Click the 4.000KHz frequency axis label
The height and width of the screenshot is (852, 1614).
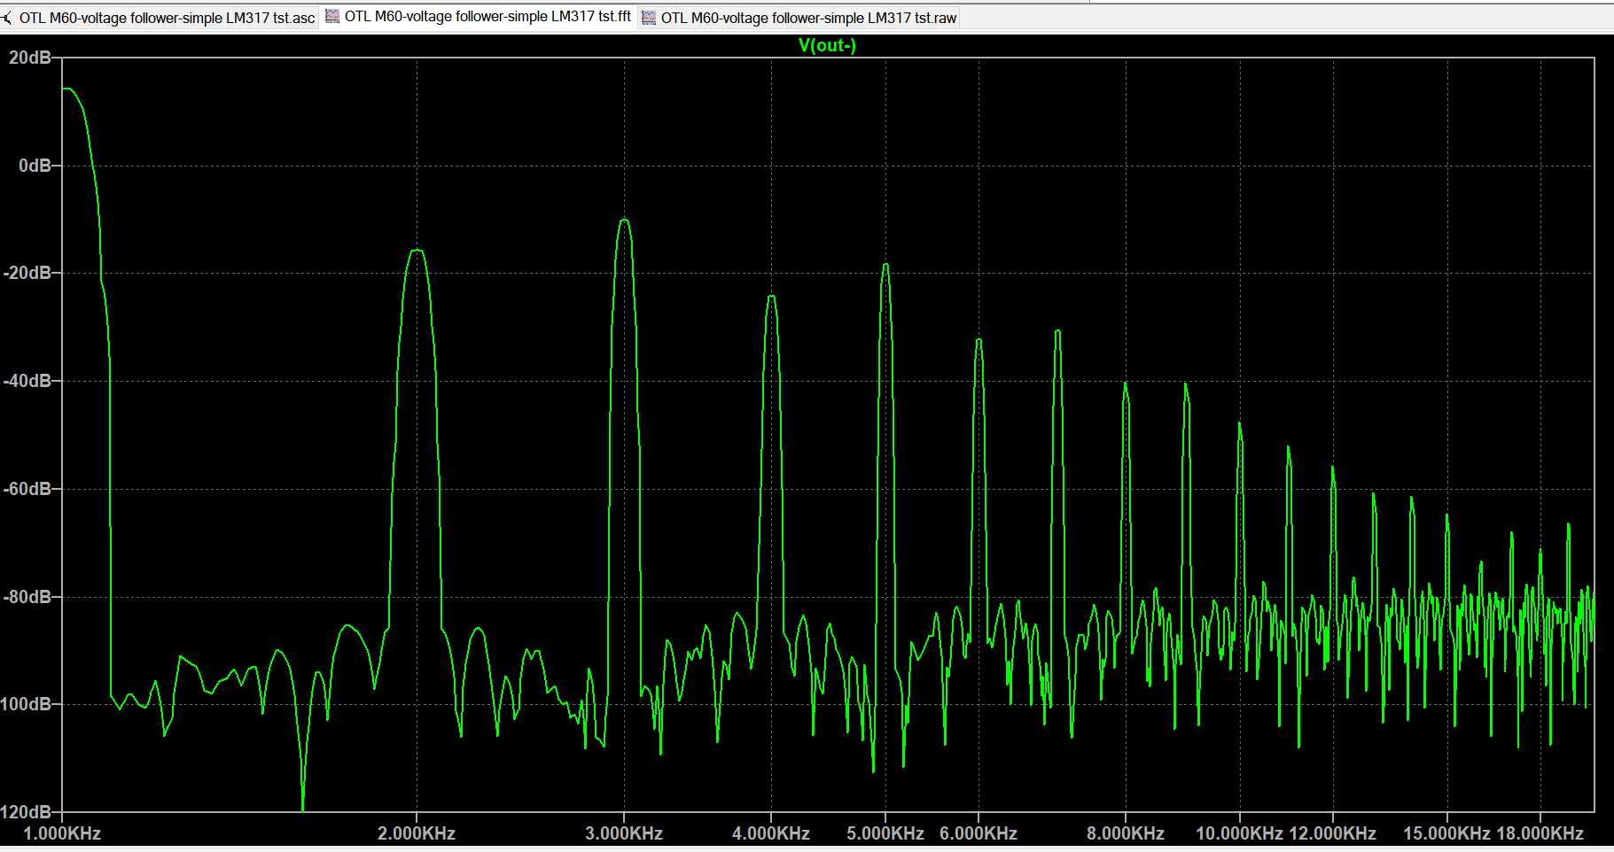click(771, 833)
